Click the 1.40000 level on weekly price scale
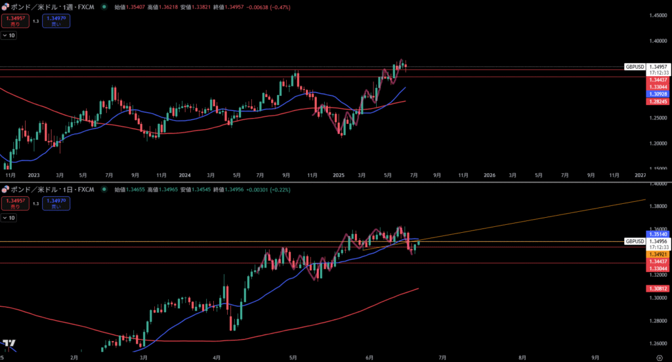Viewport: 672px width, 362px height. (658, 41)
